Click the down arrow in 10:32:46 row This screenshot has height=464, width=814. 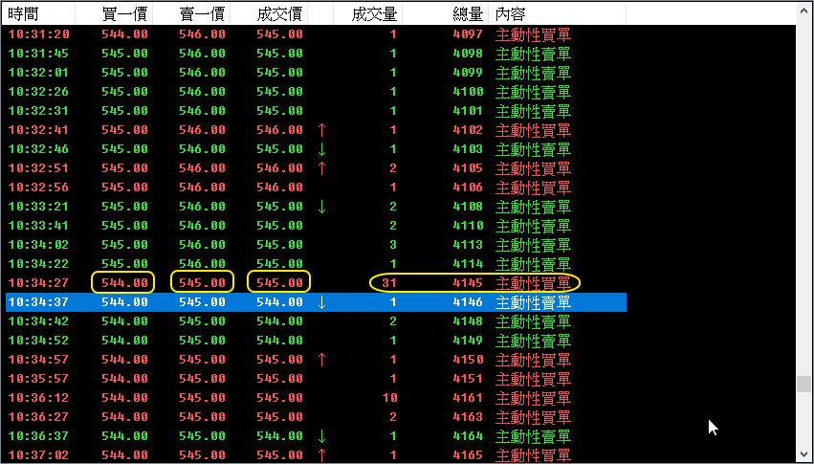[321, 149]
